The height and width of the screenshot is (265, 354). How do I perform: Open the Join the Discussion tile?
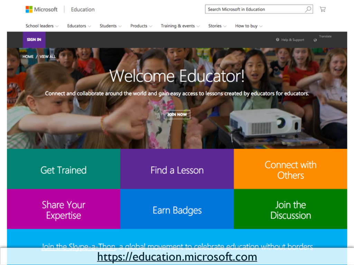(290, 209)
